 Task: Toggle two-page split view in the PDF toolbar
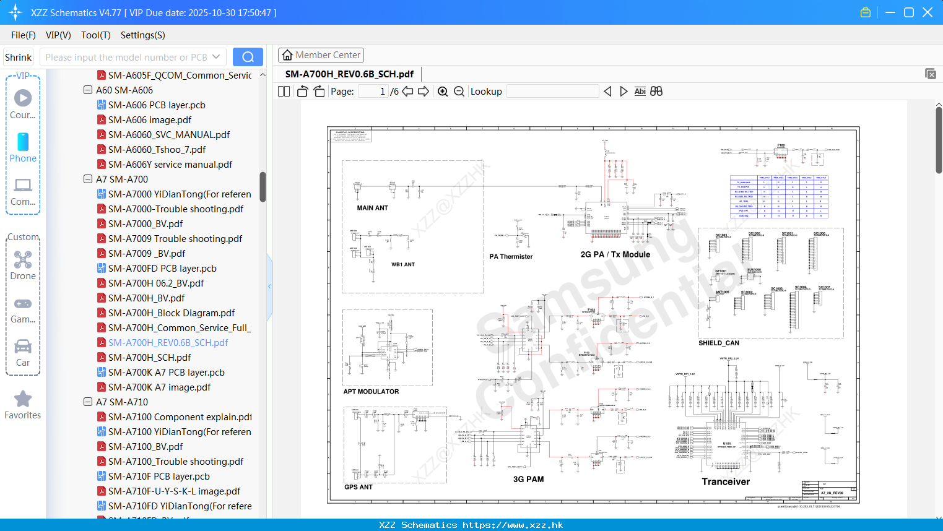click(x=284, y=92)
